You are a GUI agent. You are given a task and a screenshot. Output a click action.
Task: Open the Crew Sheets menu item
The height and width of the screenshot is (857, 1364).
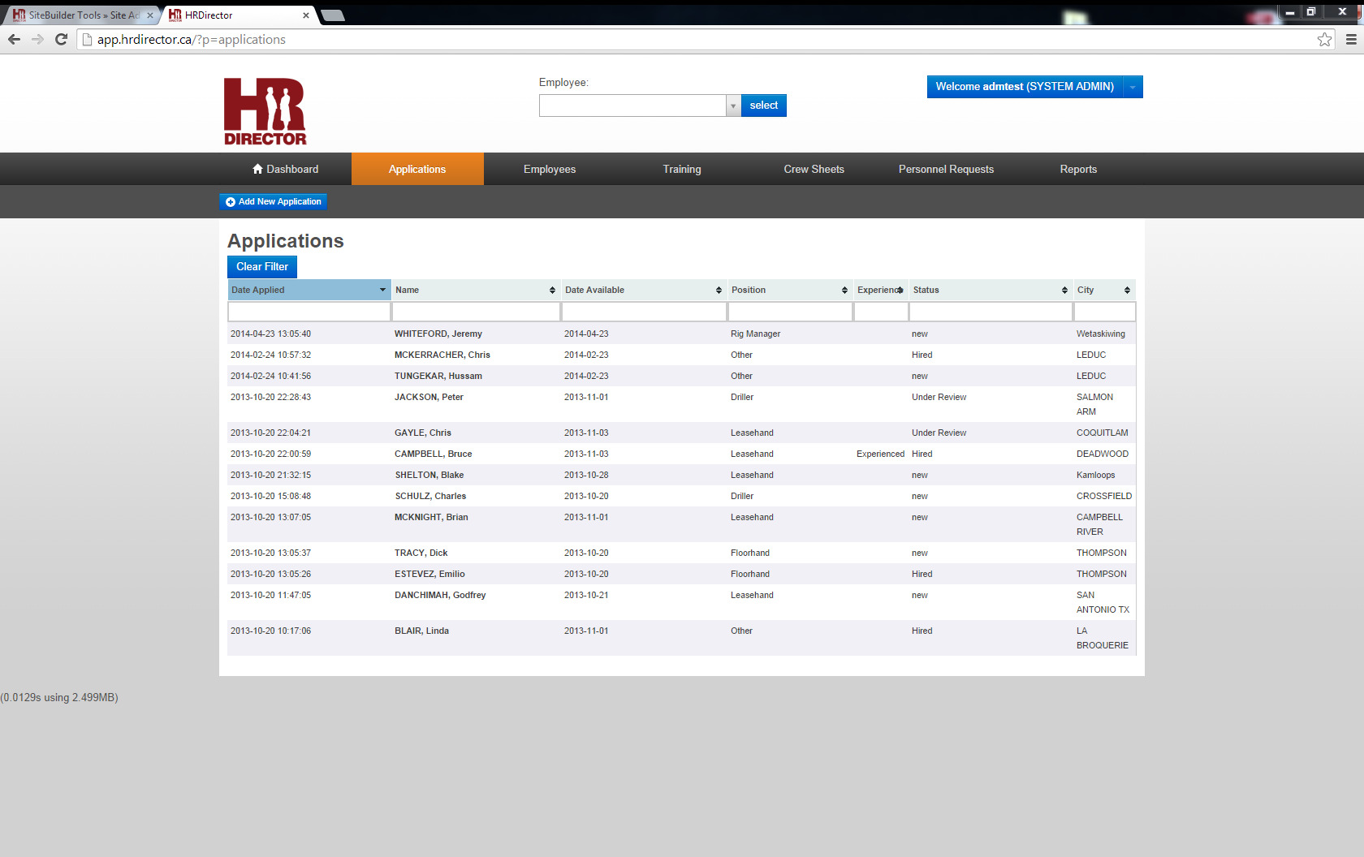coord(814,169)
